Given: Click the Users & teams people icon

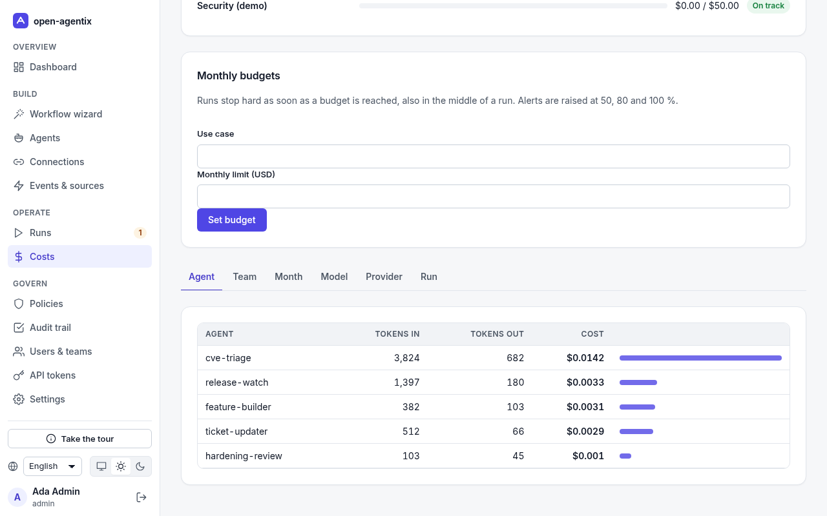Looking at the screenshot, I should (x=19, y=352).
